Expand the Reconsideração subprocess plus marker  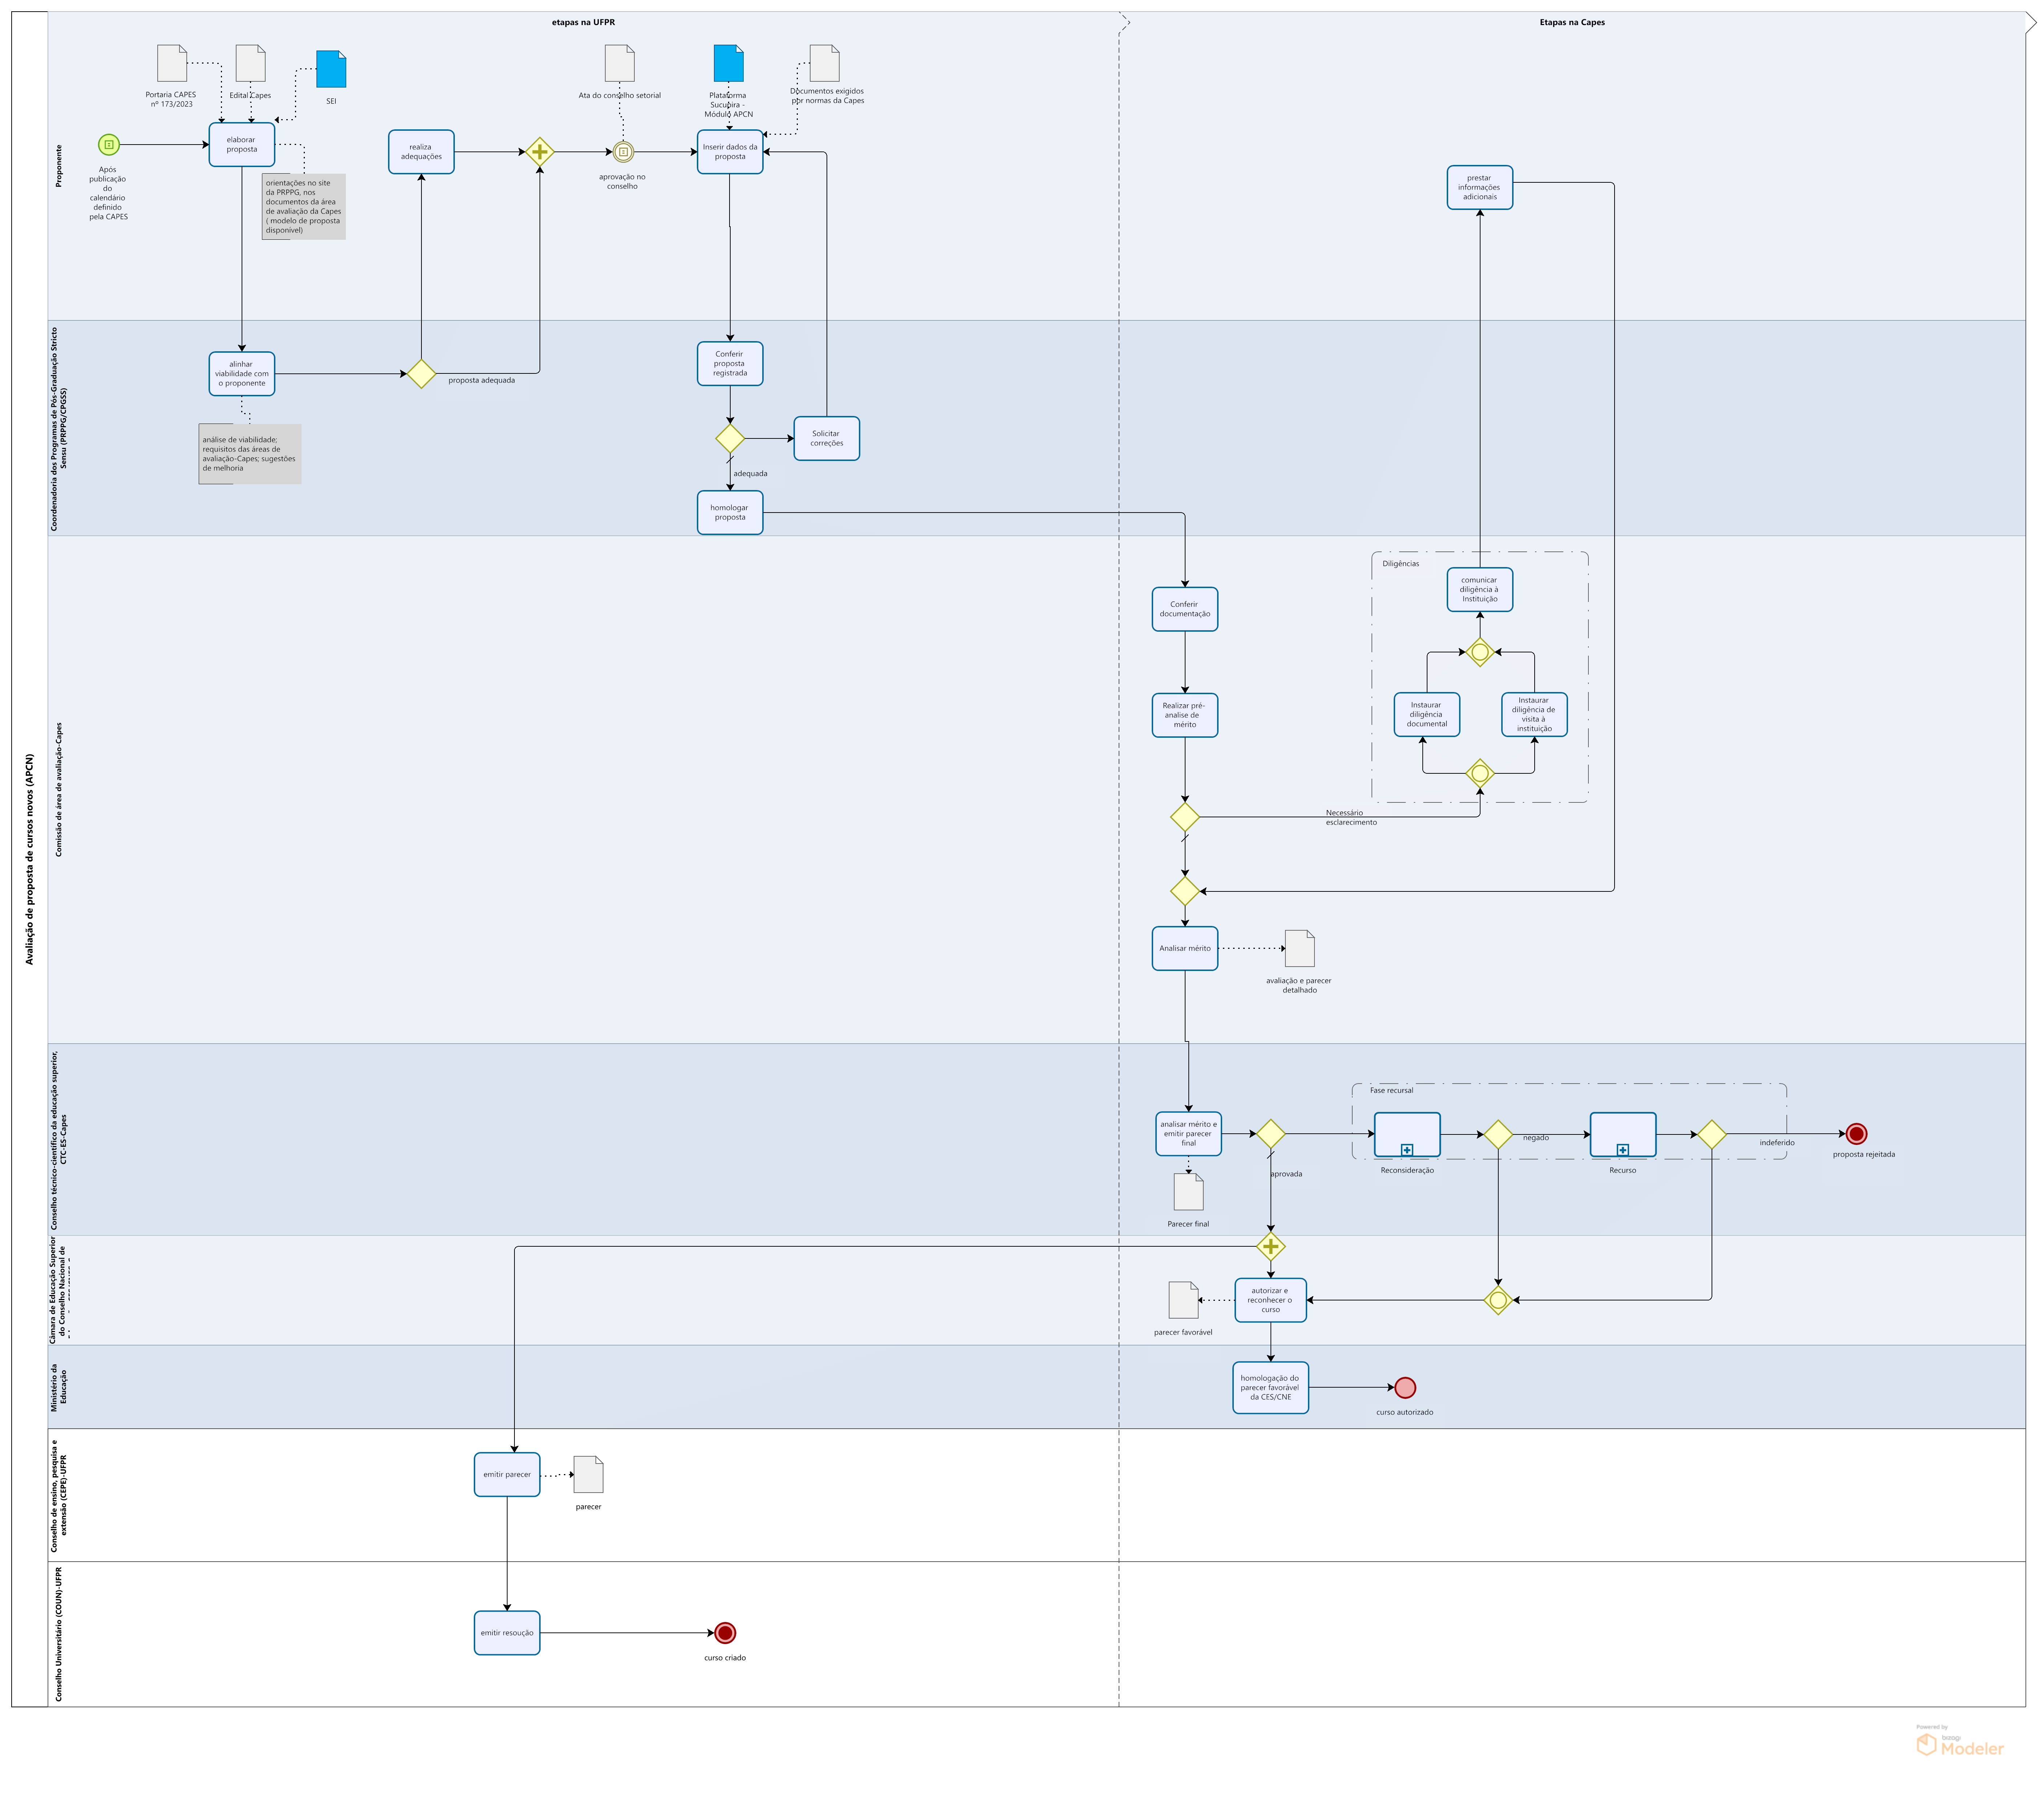pos(1407,1150)
